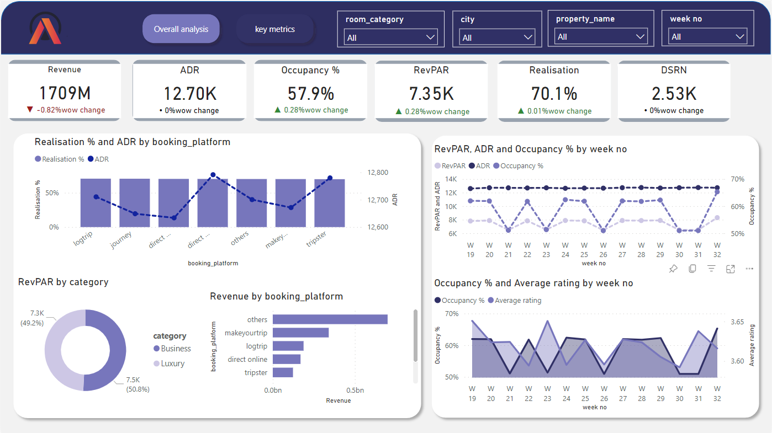The width and height of the screenshot is (772, 433).
Task: Toggle the Luxury category legend item
Action: (157, 363)
